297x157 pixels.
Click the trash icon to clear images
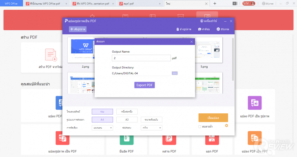pyautogui.click(x=177, y=29)
